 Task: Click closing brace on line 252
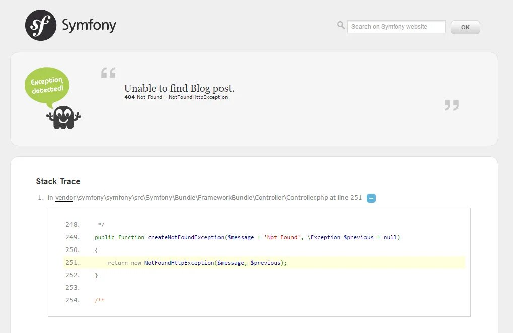96,275
